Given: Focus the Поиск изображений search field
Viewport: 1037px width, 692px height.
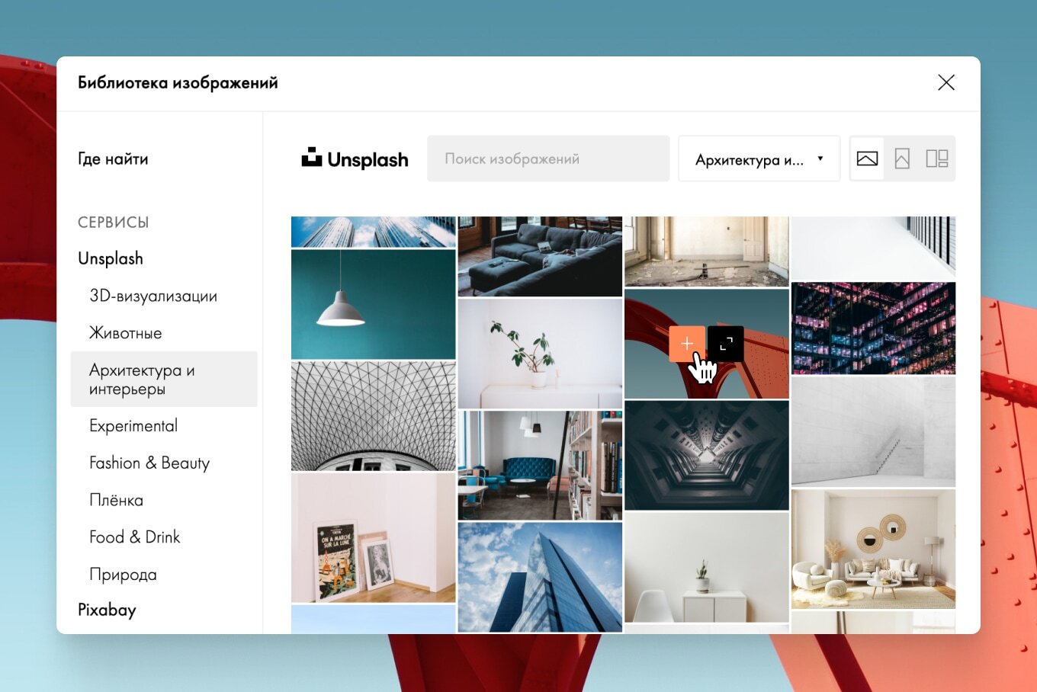Looking at the screenshot, I should coord(548,159).
